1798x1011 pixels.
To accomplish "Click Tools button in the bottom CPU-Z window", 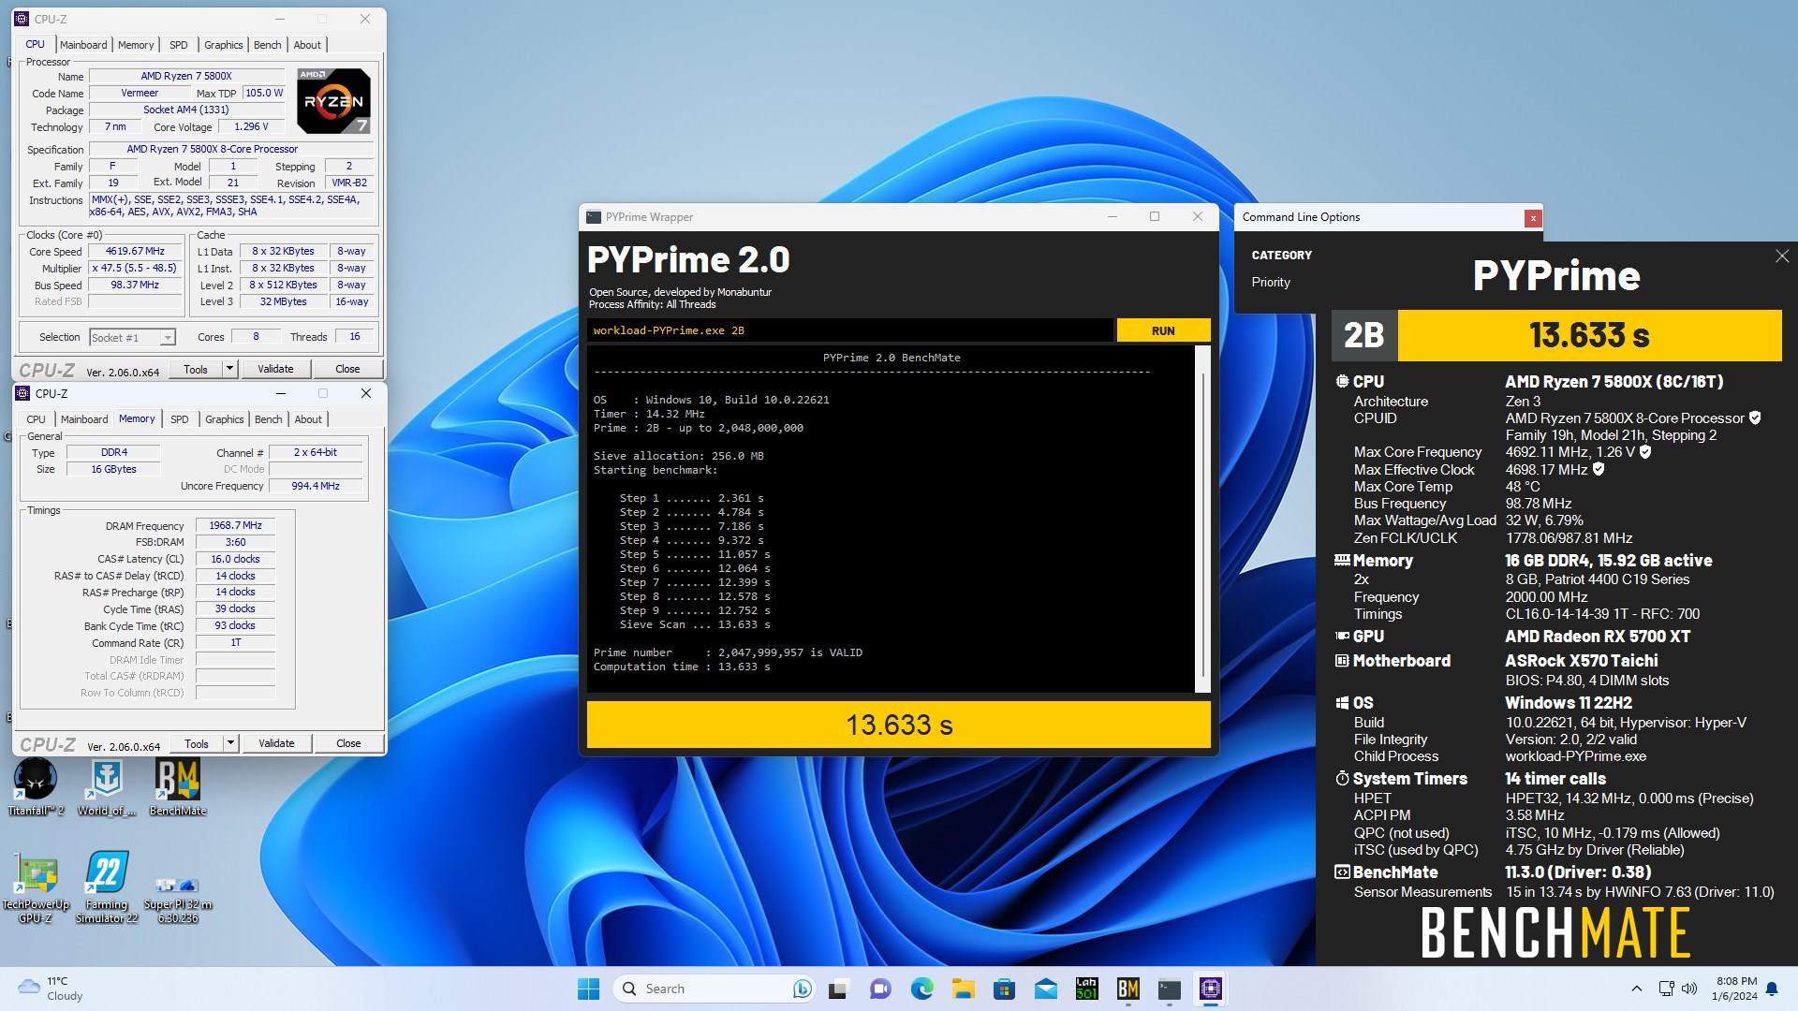I will pyautogui.click(x=197, y=743).
